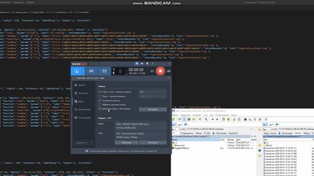Select Bandicam screen recording mode icon
Screen dimensions: 314x176
[77, 71]
